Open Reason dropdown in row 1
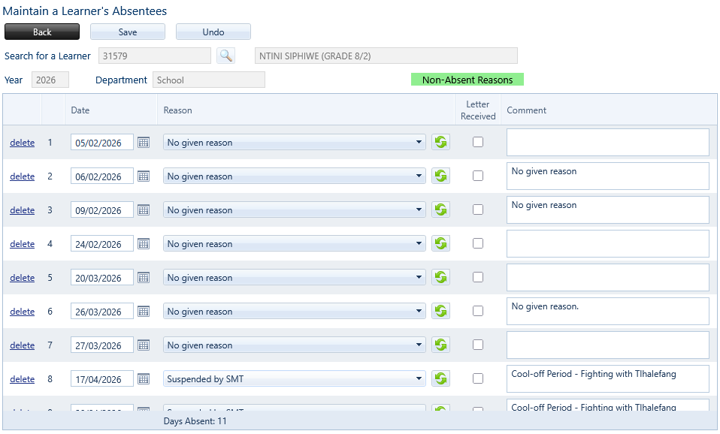 click(x=295, y=142)
